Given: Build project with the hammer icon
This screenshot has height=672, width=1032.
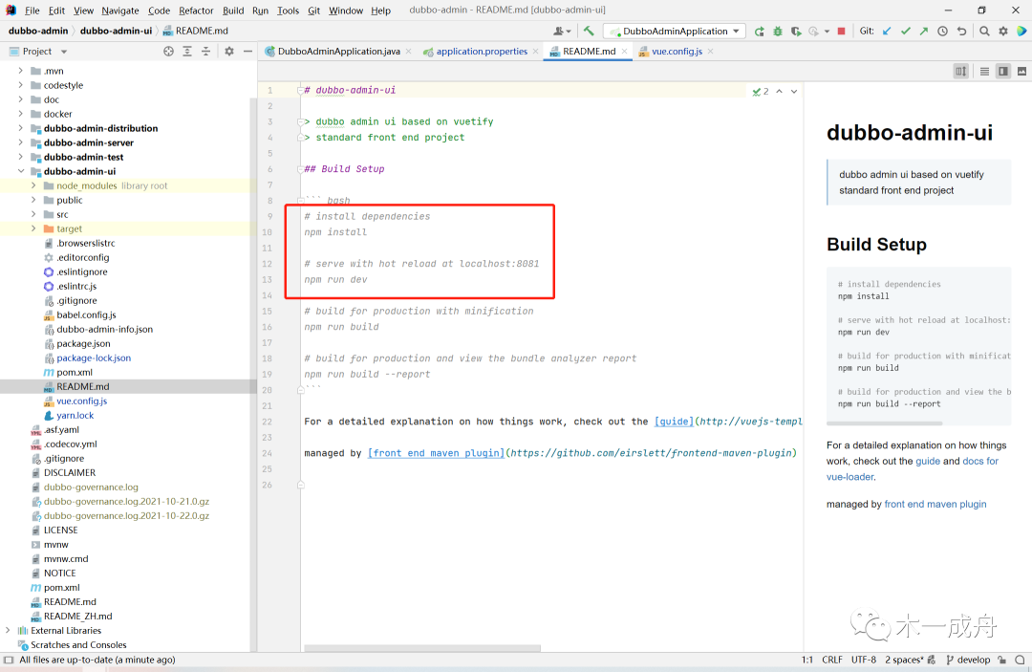Looking at the screenshot, I should pos(589,31).
